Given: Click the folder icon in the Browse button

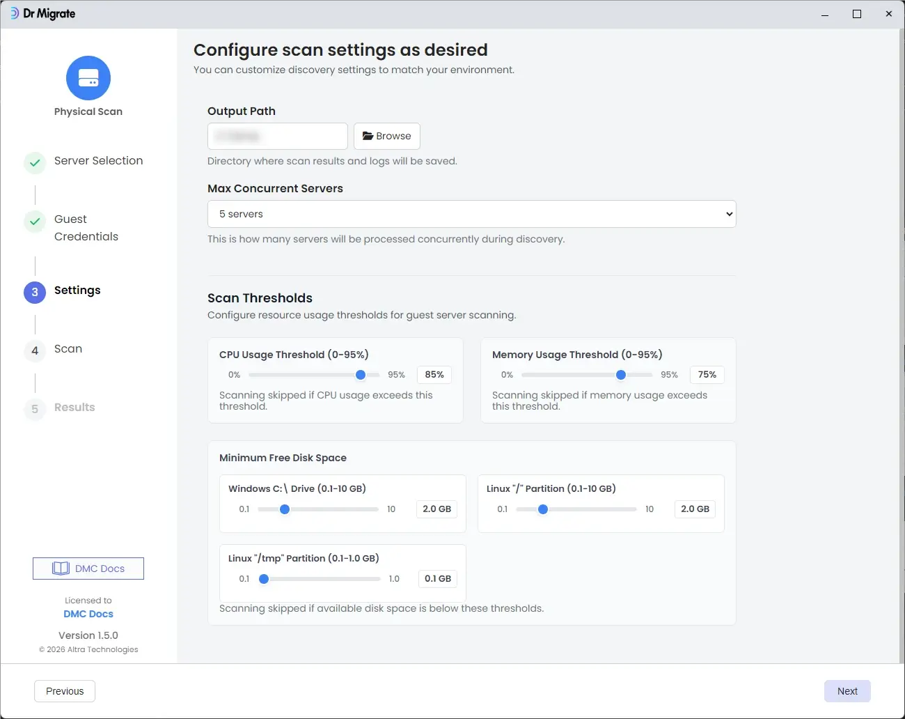Looking at the screenshot, I should coord(368,136).
